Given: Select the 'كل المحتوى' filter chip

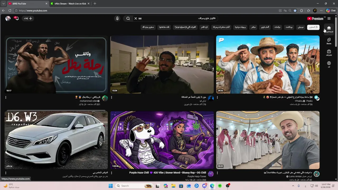Looking at the screenshot, I should pyautogui.click(x=313, y=27).
